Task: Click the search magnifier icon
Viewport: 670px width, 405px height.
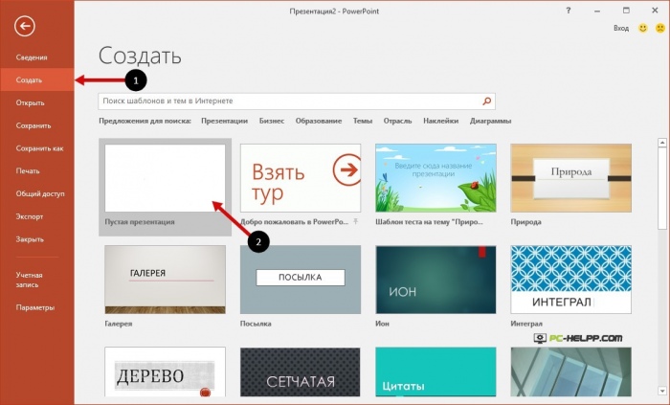Action: click(487, 101)
